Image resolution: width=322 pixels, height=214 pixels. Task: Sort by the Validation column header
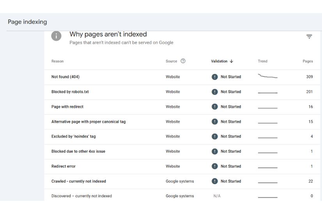tap(219, 61)
